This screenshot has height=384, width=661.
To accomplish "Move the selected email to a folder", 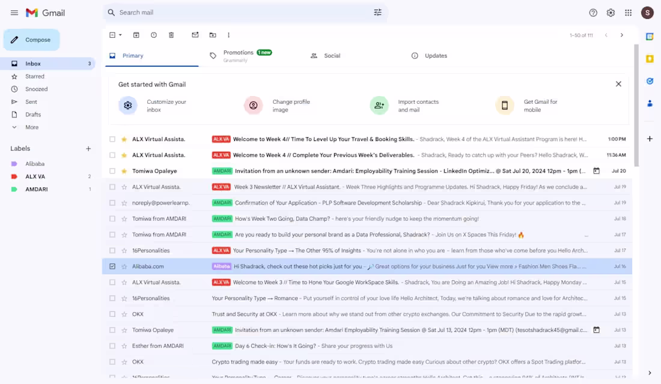I will coord(213,35).
